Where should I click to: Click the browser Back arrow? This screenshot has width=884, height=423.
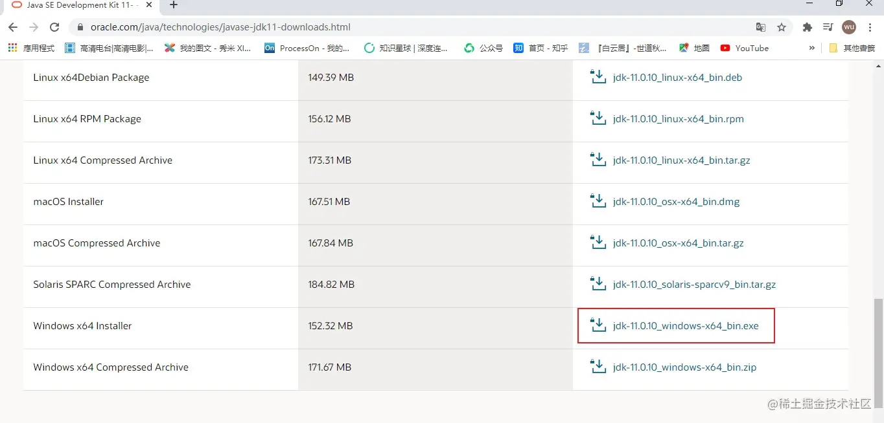(13, 27)
